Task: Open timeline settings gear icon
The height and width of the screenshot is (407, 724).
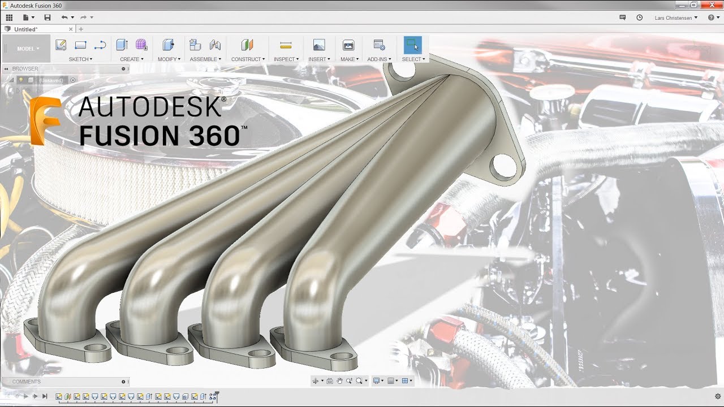Action: pyautogui.click(x=718, y=396)
